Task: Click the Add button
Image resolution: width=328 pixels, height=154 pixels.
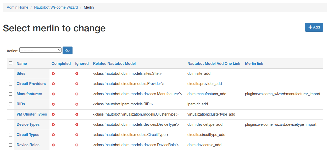Action: click(x=314, y=27)
